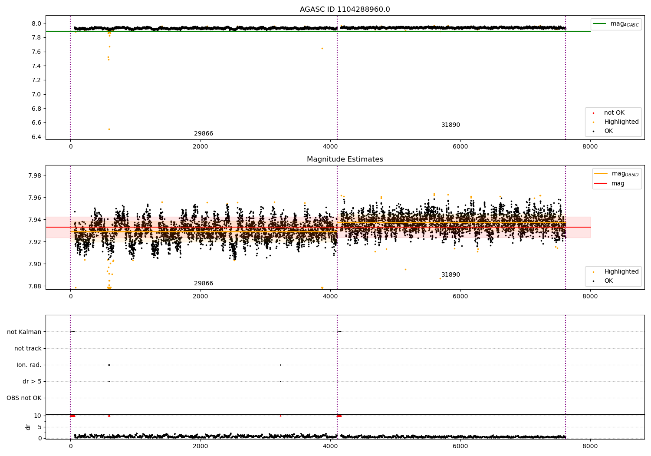Click the 7.2 y-axis tick in top plot
This screenshot has height=456, width=651.
[x=37, y=80]
